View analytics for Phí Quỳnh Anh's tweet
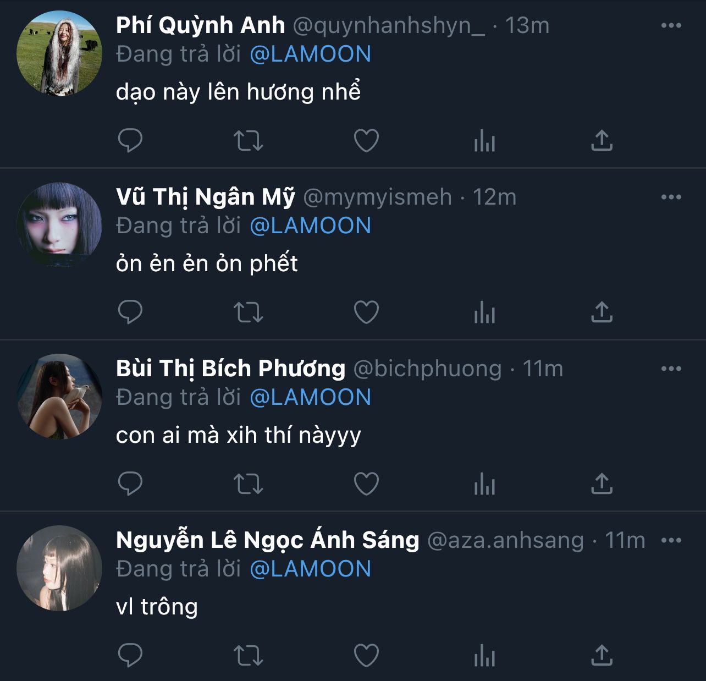The width and height of the screenshot is (706, 681). click(484, 141)
